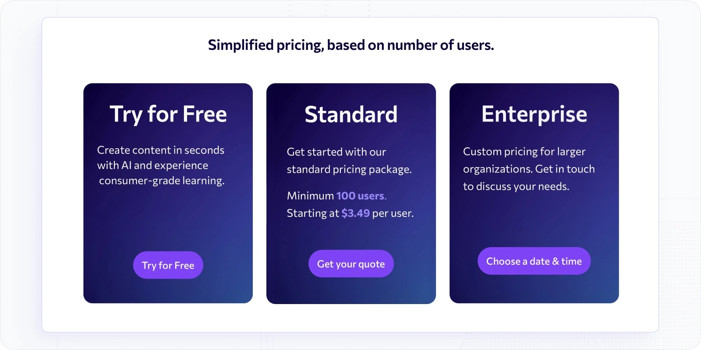
Task: Click the highlighted 100 users text
Action: 361,196
